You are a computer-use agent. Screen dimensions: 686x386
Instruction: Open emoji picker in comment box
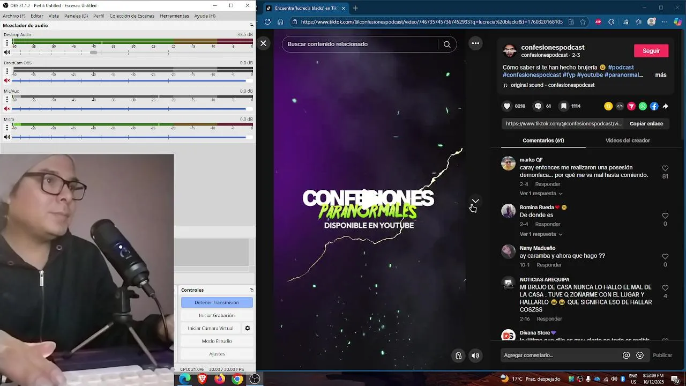(x=640, y=355)
